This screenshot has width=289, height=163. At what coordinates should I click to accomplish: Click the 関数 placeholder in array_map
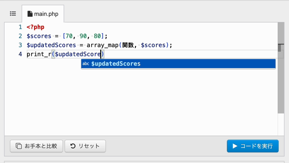(128, 45)
